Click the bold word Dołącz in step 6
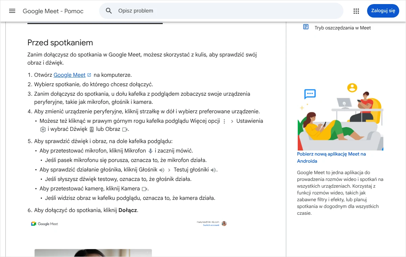The image size is (406, 257). tap(128, 210)
